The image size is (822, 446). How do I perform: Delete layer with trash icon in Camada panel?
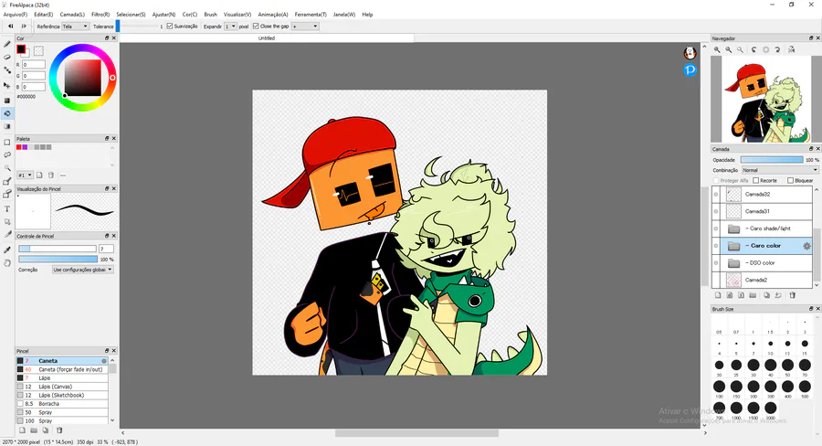[x=793, y=295]
